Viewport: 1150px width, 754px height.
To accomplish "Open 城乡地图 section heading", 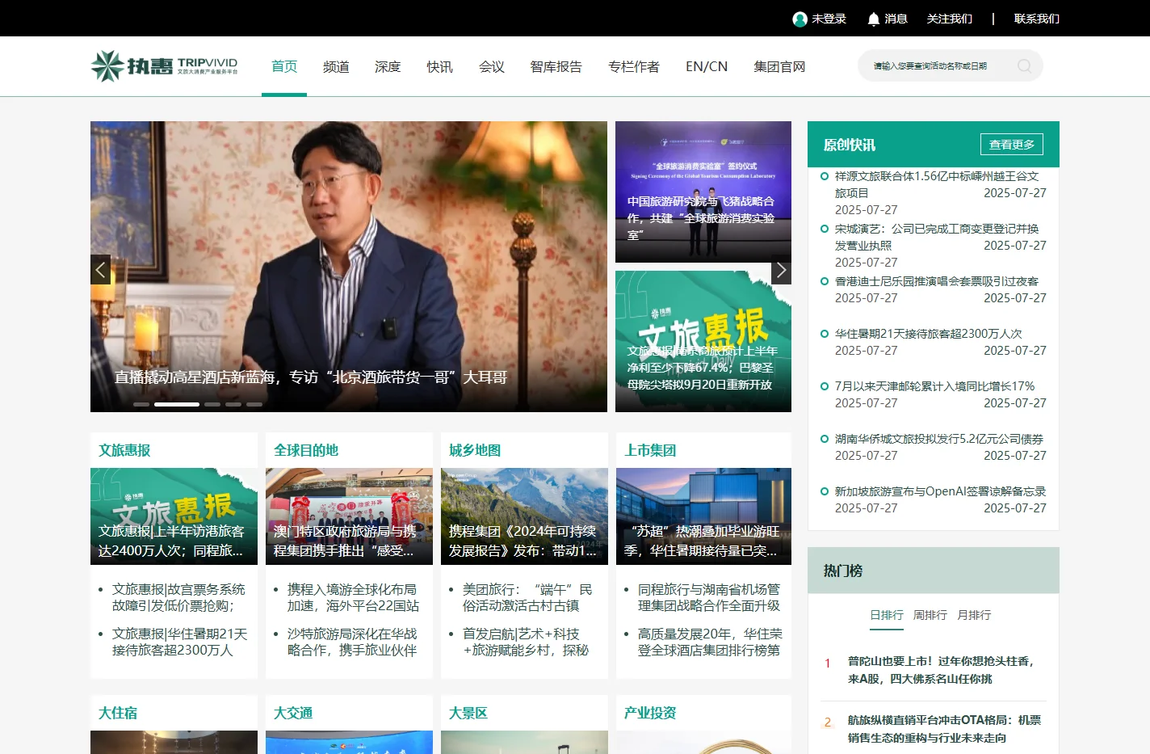I will coord(475,450).
